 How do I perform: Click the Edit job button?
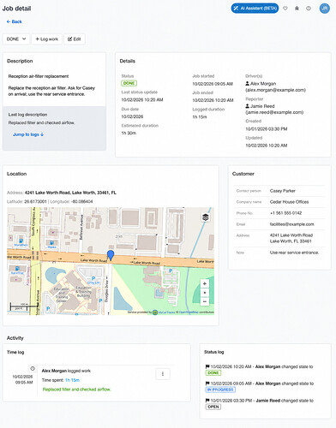coord(75,39)
